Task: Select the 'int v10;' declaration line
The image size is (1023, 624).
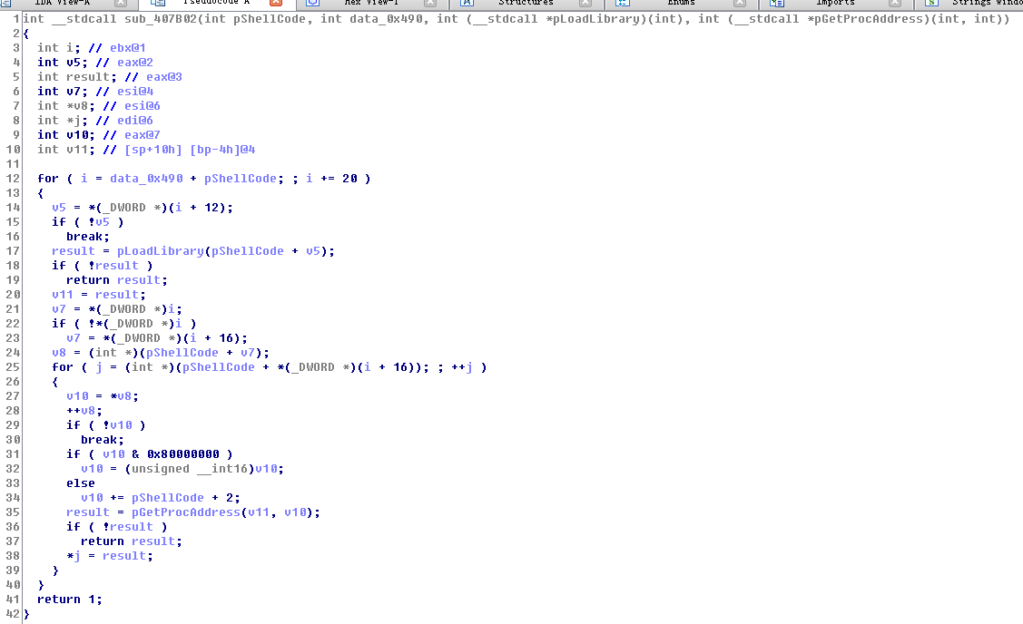Action: pos(99,135)
